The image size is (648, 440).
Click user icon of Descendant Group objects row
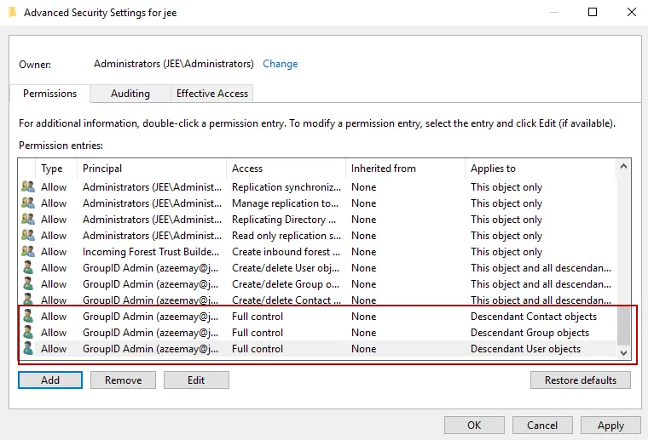point(27,333)
